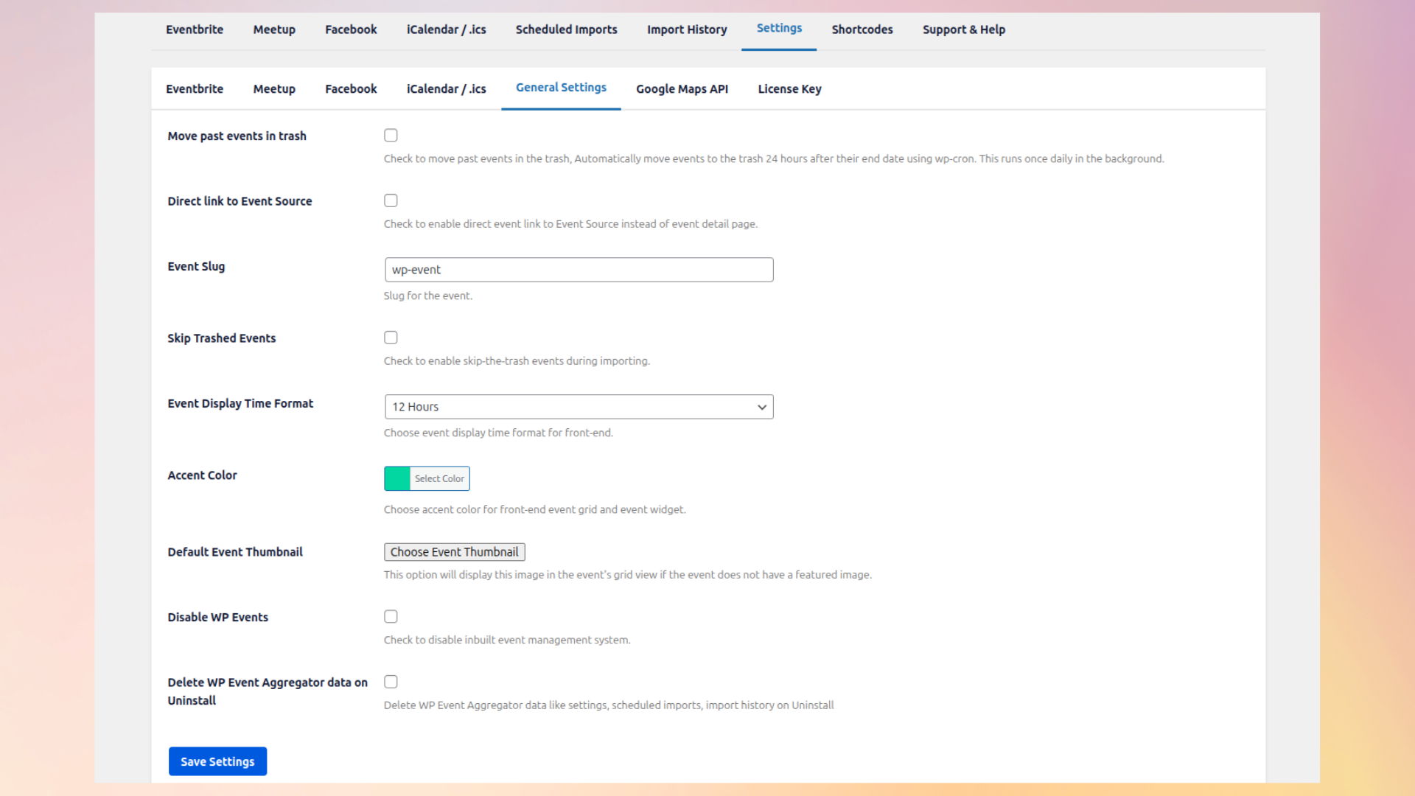Image resolution: width=1415 pixels, height=796 pixels.
Task: View the Import History page
Action: click(687, 29)
